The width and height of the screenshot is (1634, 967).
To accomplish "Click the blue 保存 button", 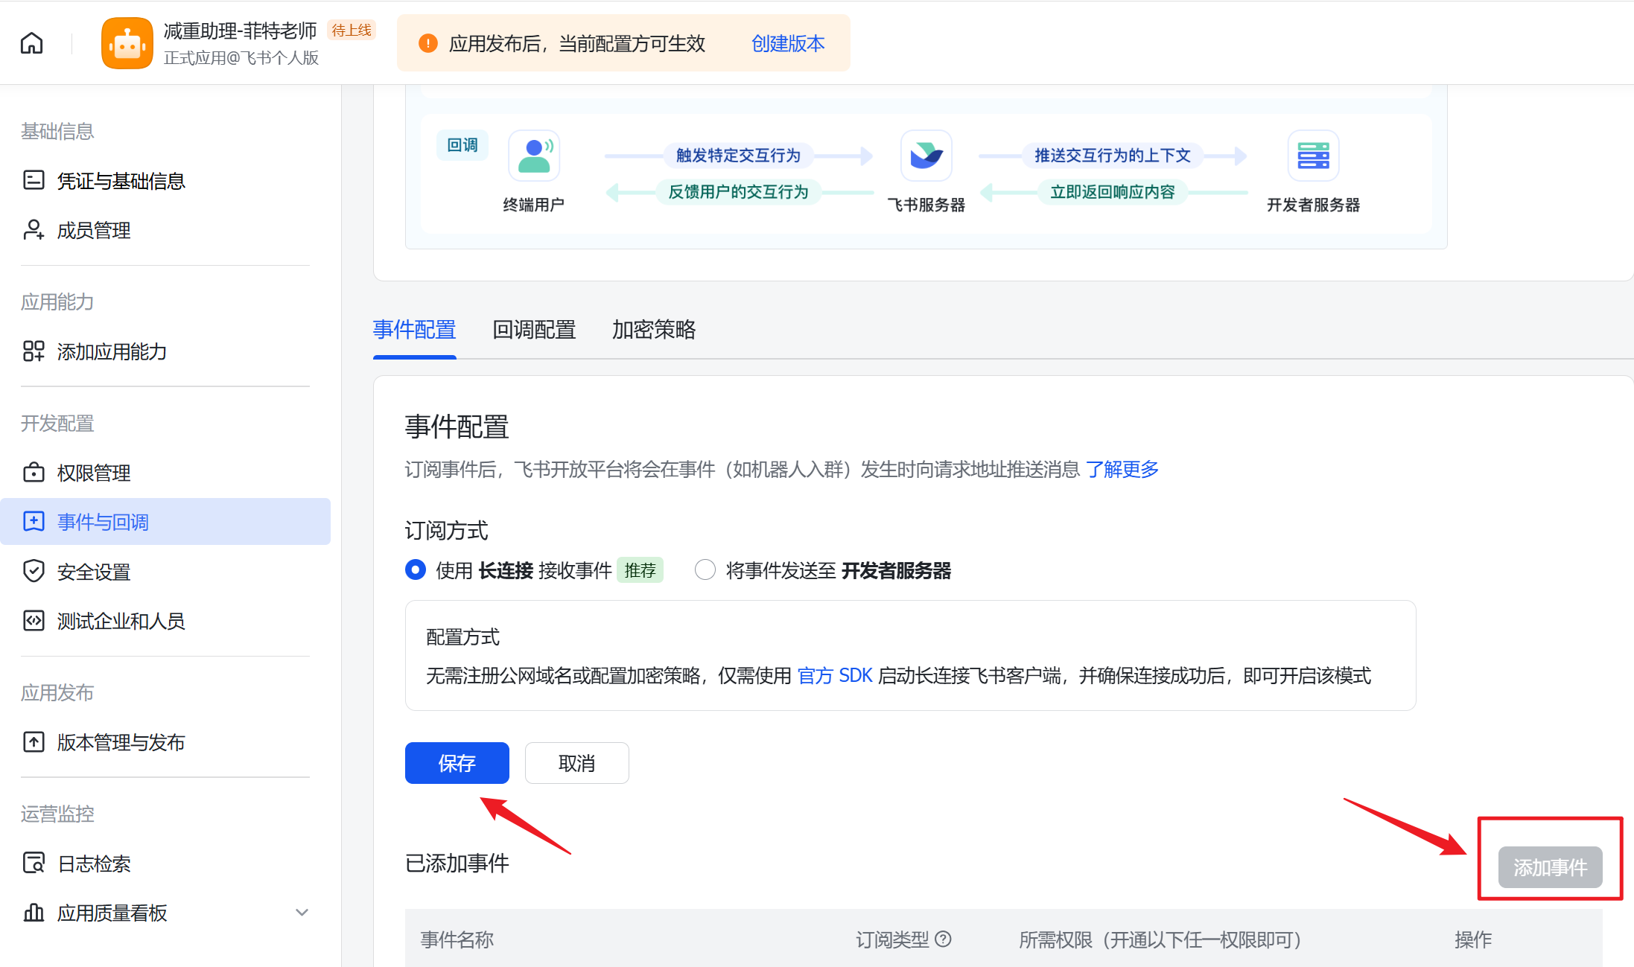I will click(x=457, y=763).
